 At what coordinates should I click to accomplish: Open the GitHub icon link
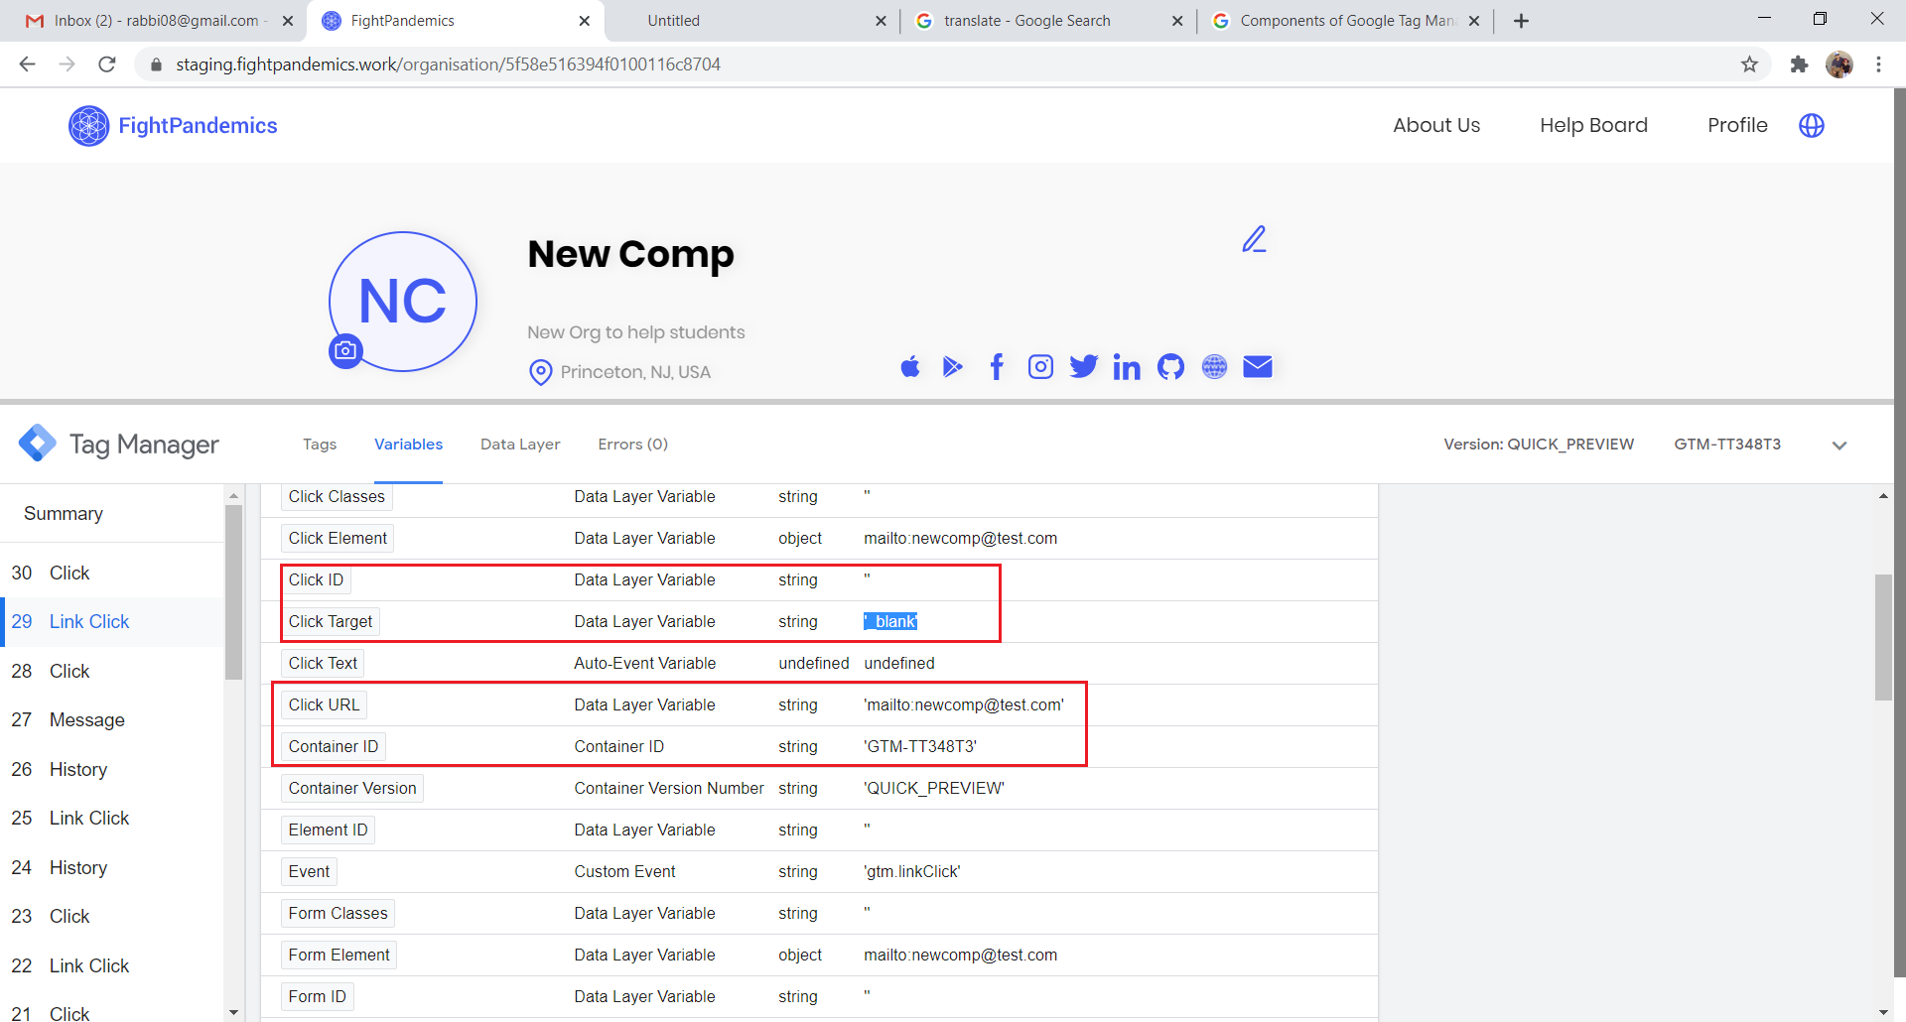pyautogui.click(x=1171, y=367)
